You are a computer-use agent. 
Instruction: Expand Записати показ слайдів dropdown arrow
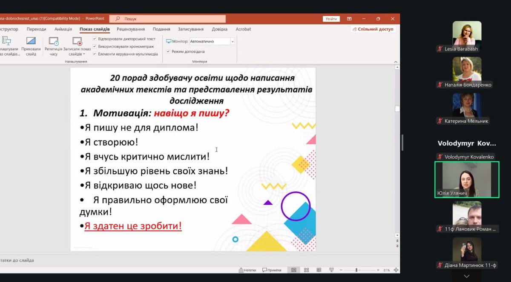click(84, 54)
